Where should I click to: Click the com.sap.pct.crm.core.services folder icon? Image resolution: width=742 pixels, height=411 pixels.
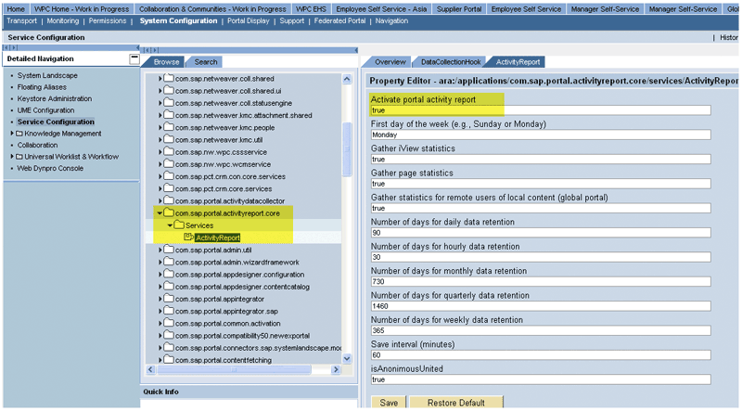coord(169,188)
